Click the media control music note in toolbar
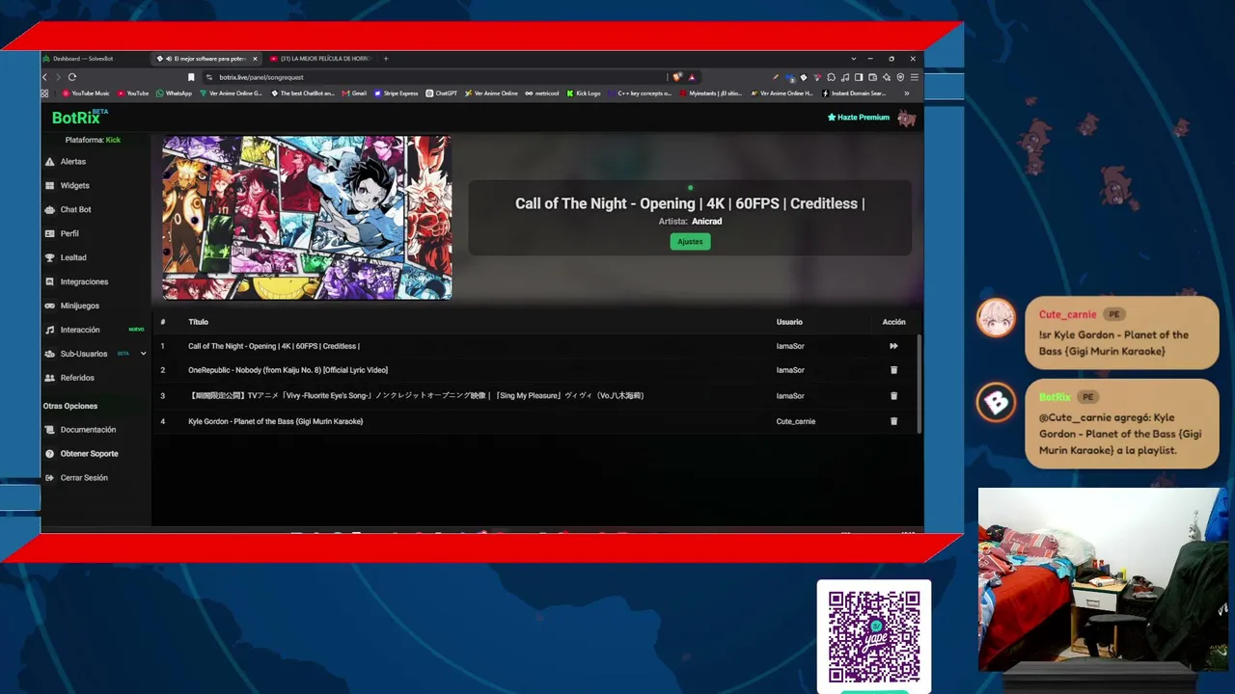This screenshot has width=1235, height=694. [845, 77]
